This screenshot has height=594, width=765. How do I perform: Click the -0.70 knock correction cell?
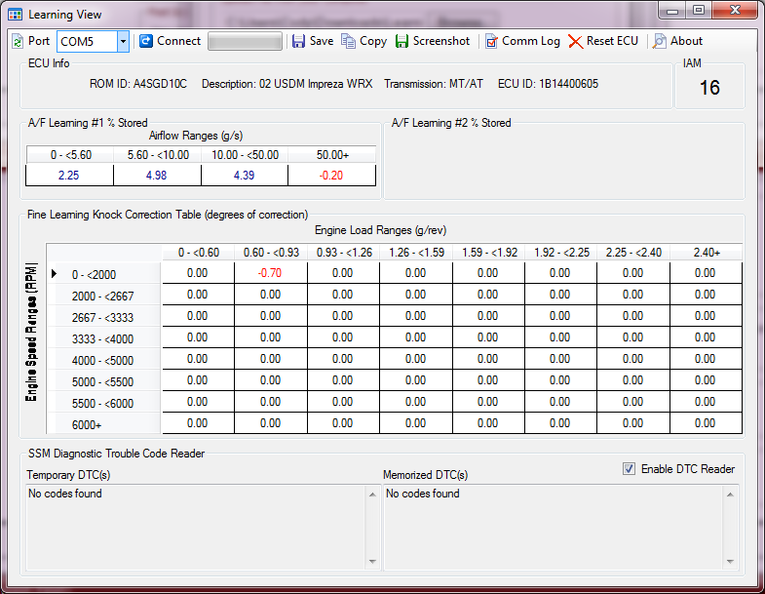pos(270,273)
